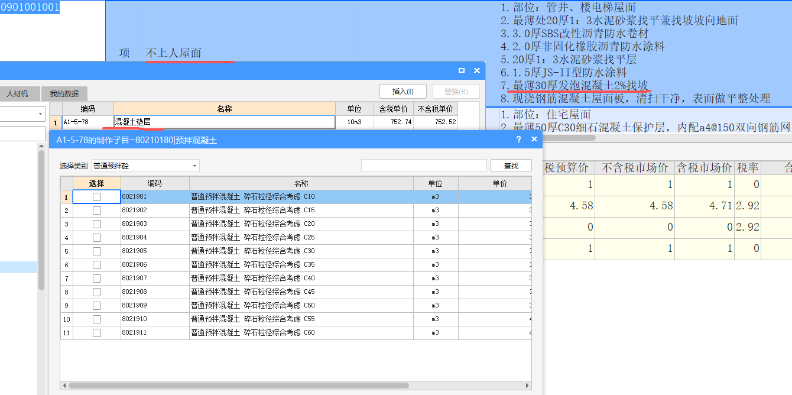The image size is (792, 395).
Task: Click the 混凝土垫层 name cell
Action: click(224, 122)
